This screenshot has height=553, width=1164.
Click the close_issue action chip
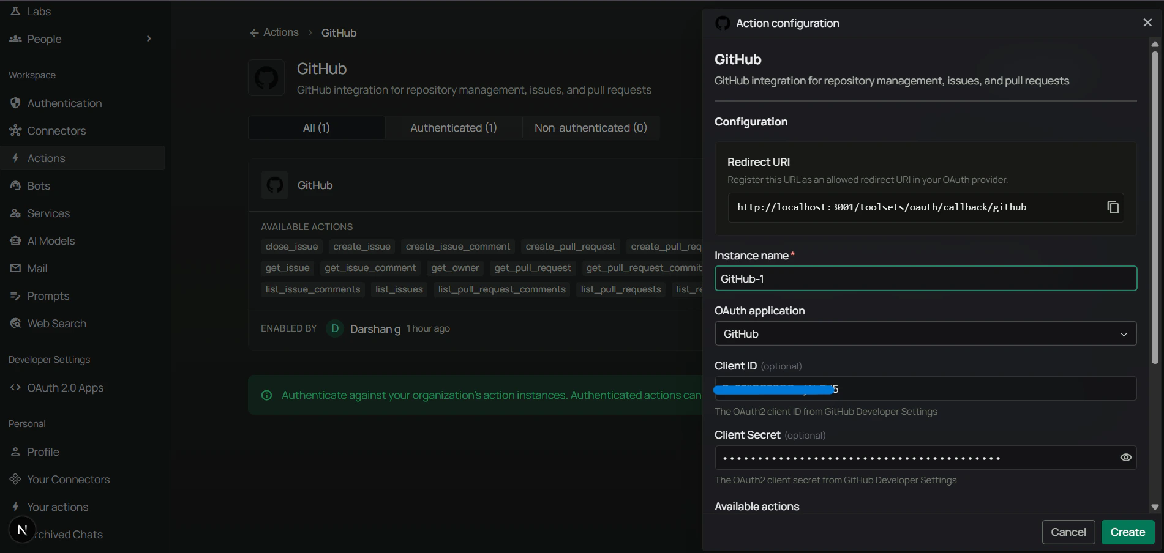[x=291, y=247]
